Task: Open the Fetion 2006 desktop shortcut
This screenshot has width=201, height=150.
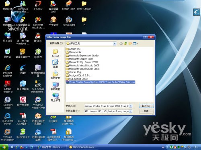Action: click(x=69, y=5)
